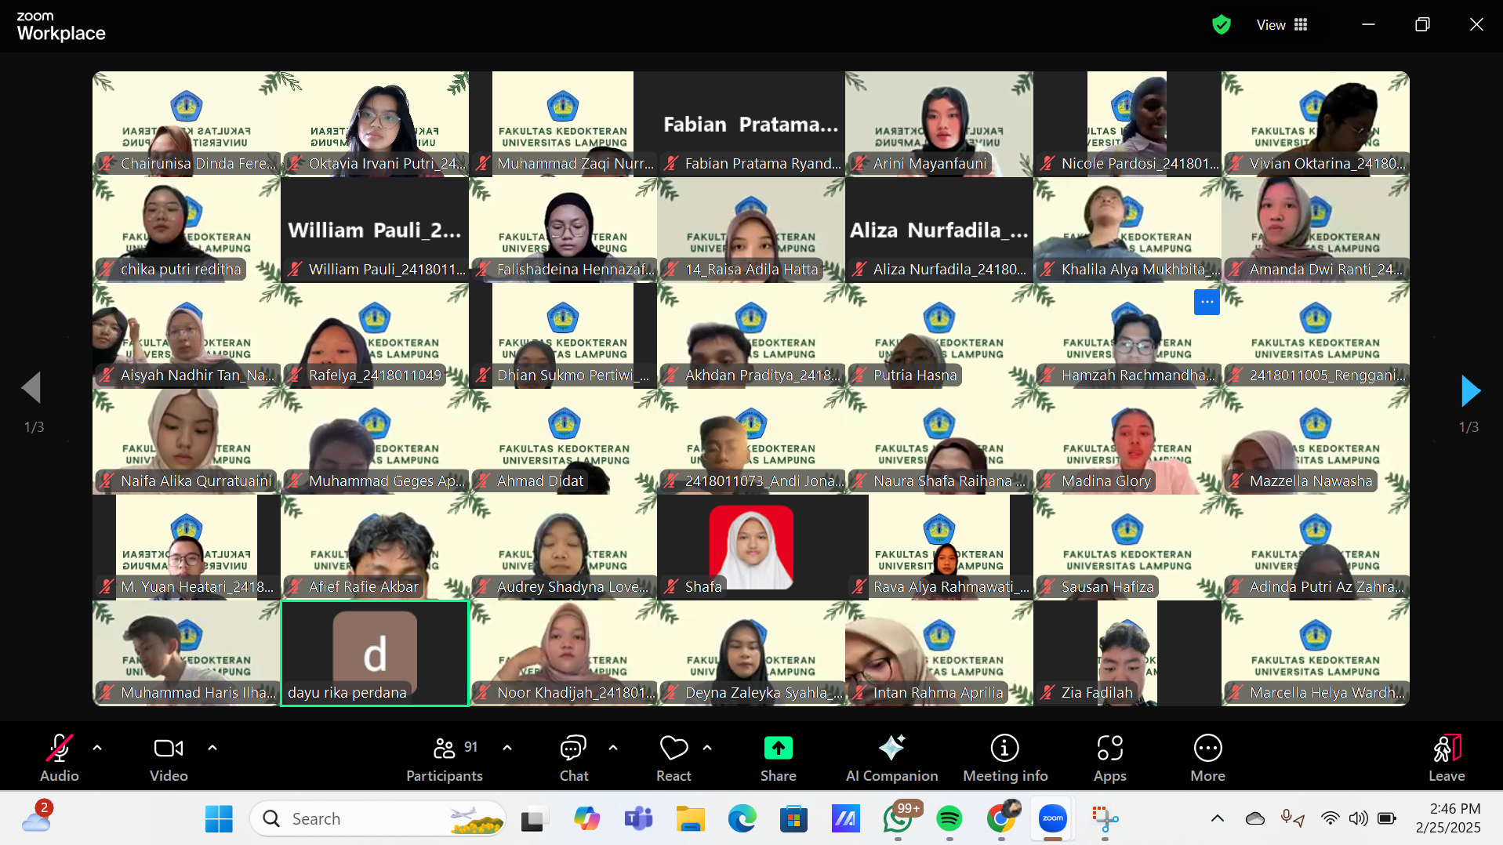Open Windows Start menu
The image size is (1503, 845).
[219, 819]
